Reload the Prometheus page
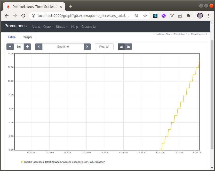The image size is (215, 171). pyautogui.click(x=23, y=16)
